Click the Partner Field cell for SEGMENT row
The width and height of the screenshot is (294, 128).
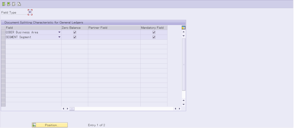[114, 37]
